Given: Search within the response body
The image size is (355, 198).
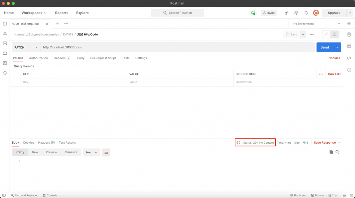Looking at the screenshot, I should [x=337, y=152].
